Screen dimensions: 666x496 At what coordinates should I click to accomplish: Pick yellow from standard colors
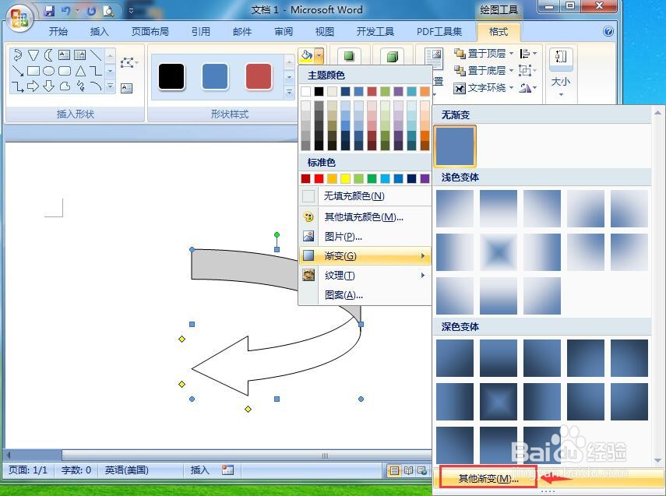click(345, 178)
